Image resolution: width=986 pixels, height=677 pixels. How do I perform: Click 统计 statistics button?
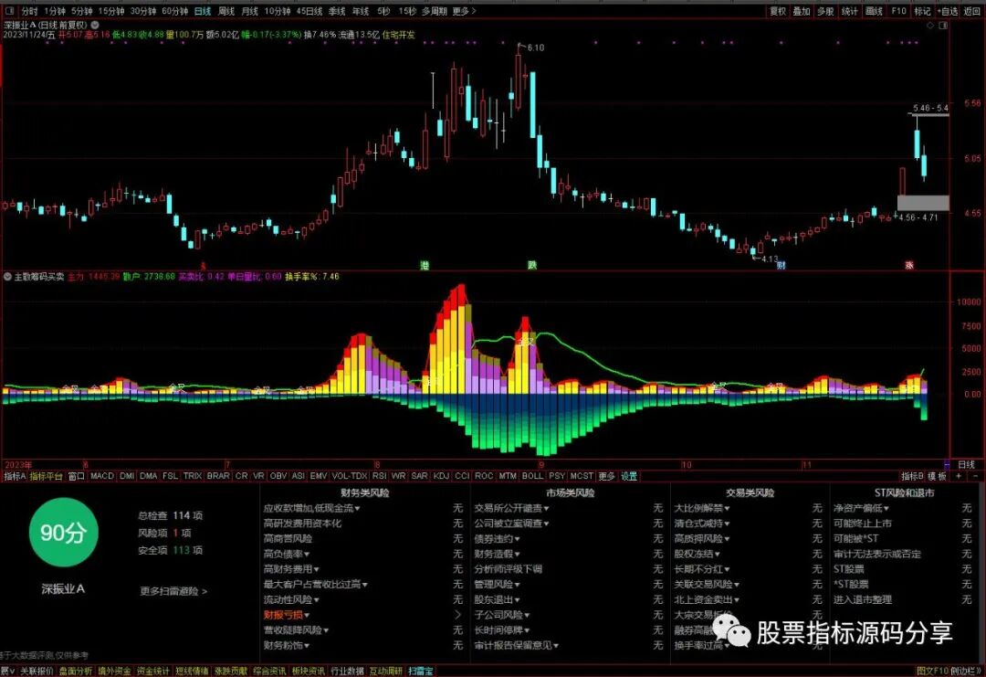tap(850, 11)
